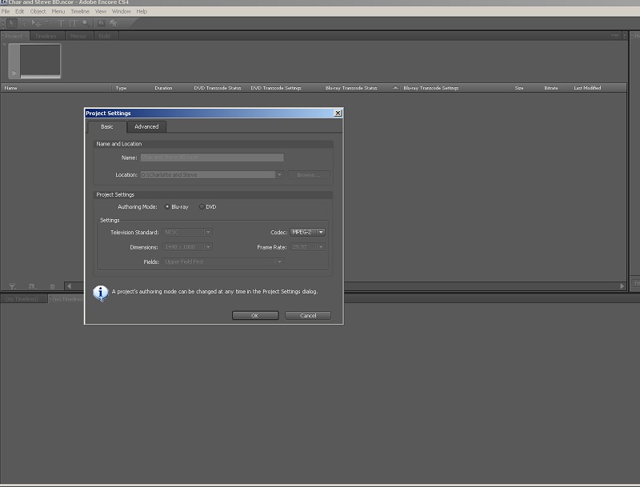This screenshot has height=487, width=640.
Task: Click the delete trash icon in Project panel
Action: coord(53,286)
